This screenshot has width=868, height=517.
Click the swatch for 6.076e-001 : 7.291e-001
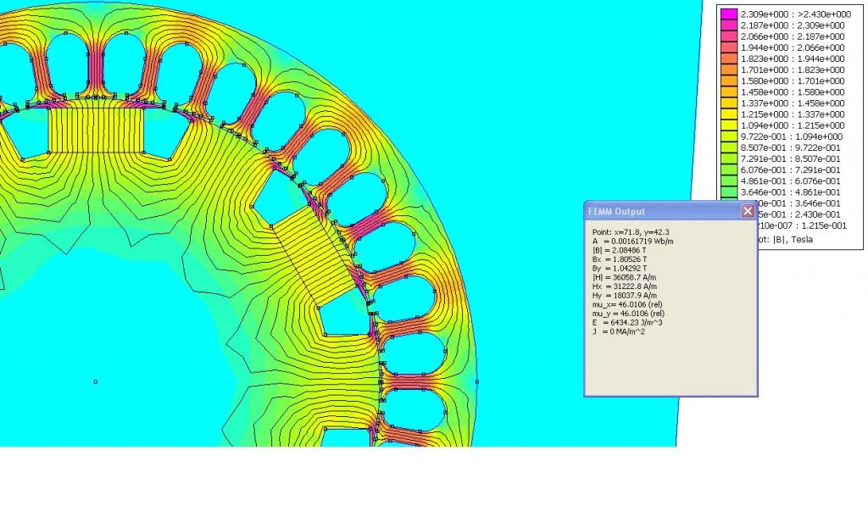(x=729, y=170)
